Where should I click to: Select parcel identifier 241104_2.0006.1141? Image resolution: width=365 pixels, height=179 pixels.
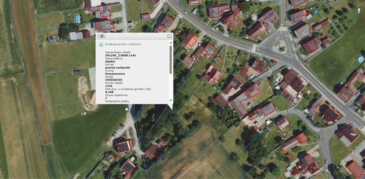(x=120, y=56)
